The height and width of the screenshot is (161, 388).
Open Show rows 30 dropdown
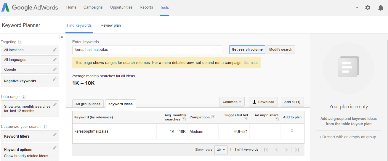221,150
